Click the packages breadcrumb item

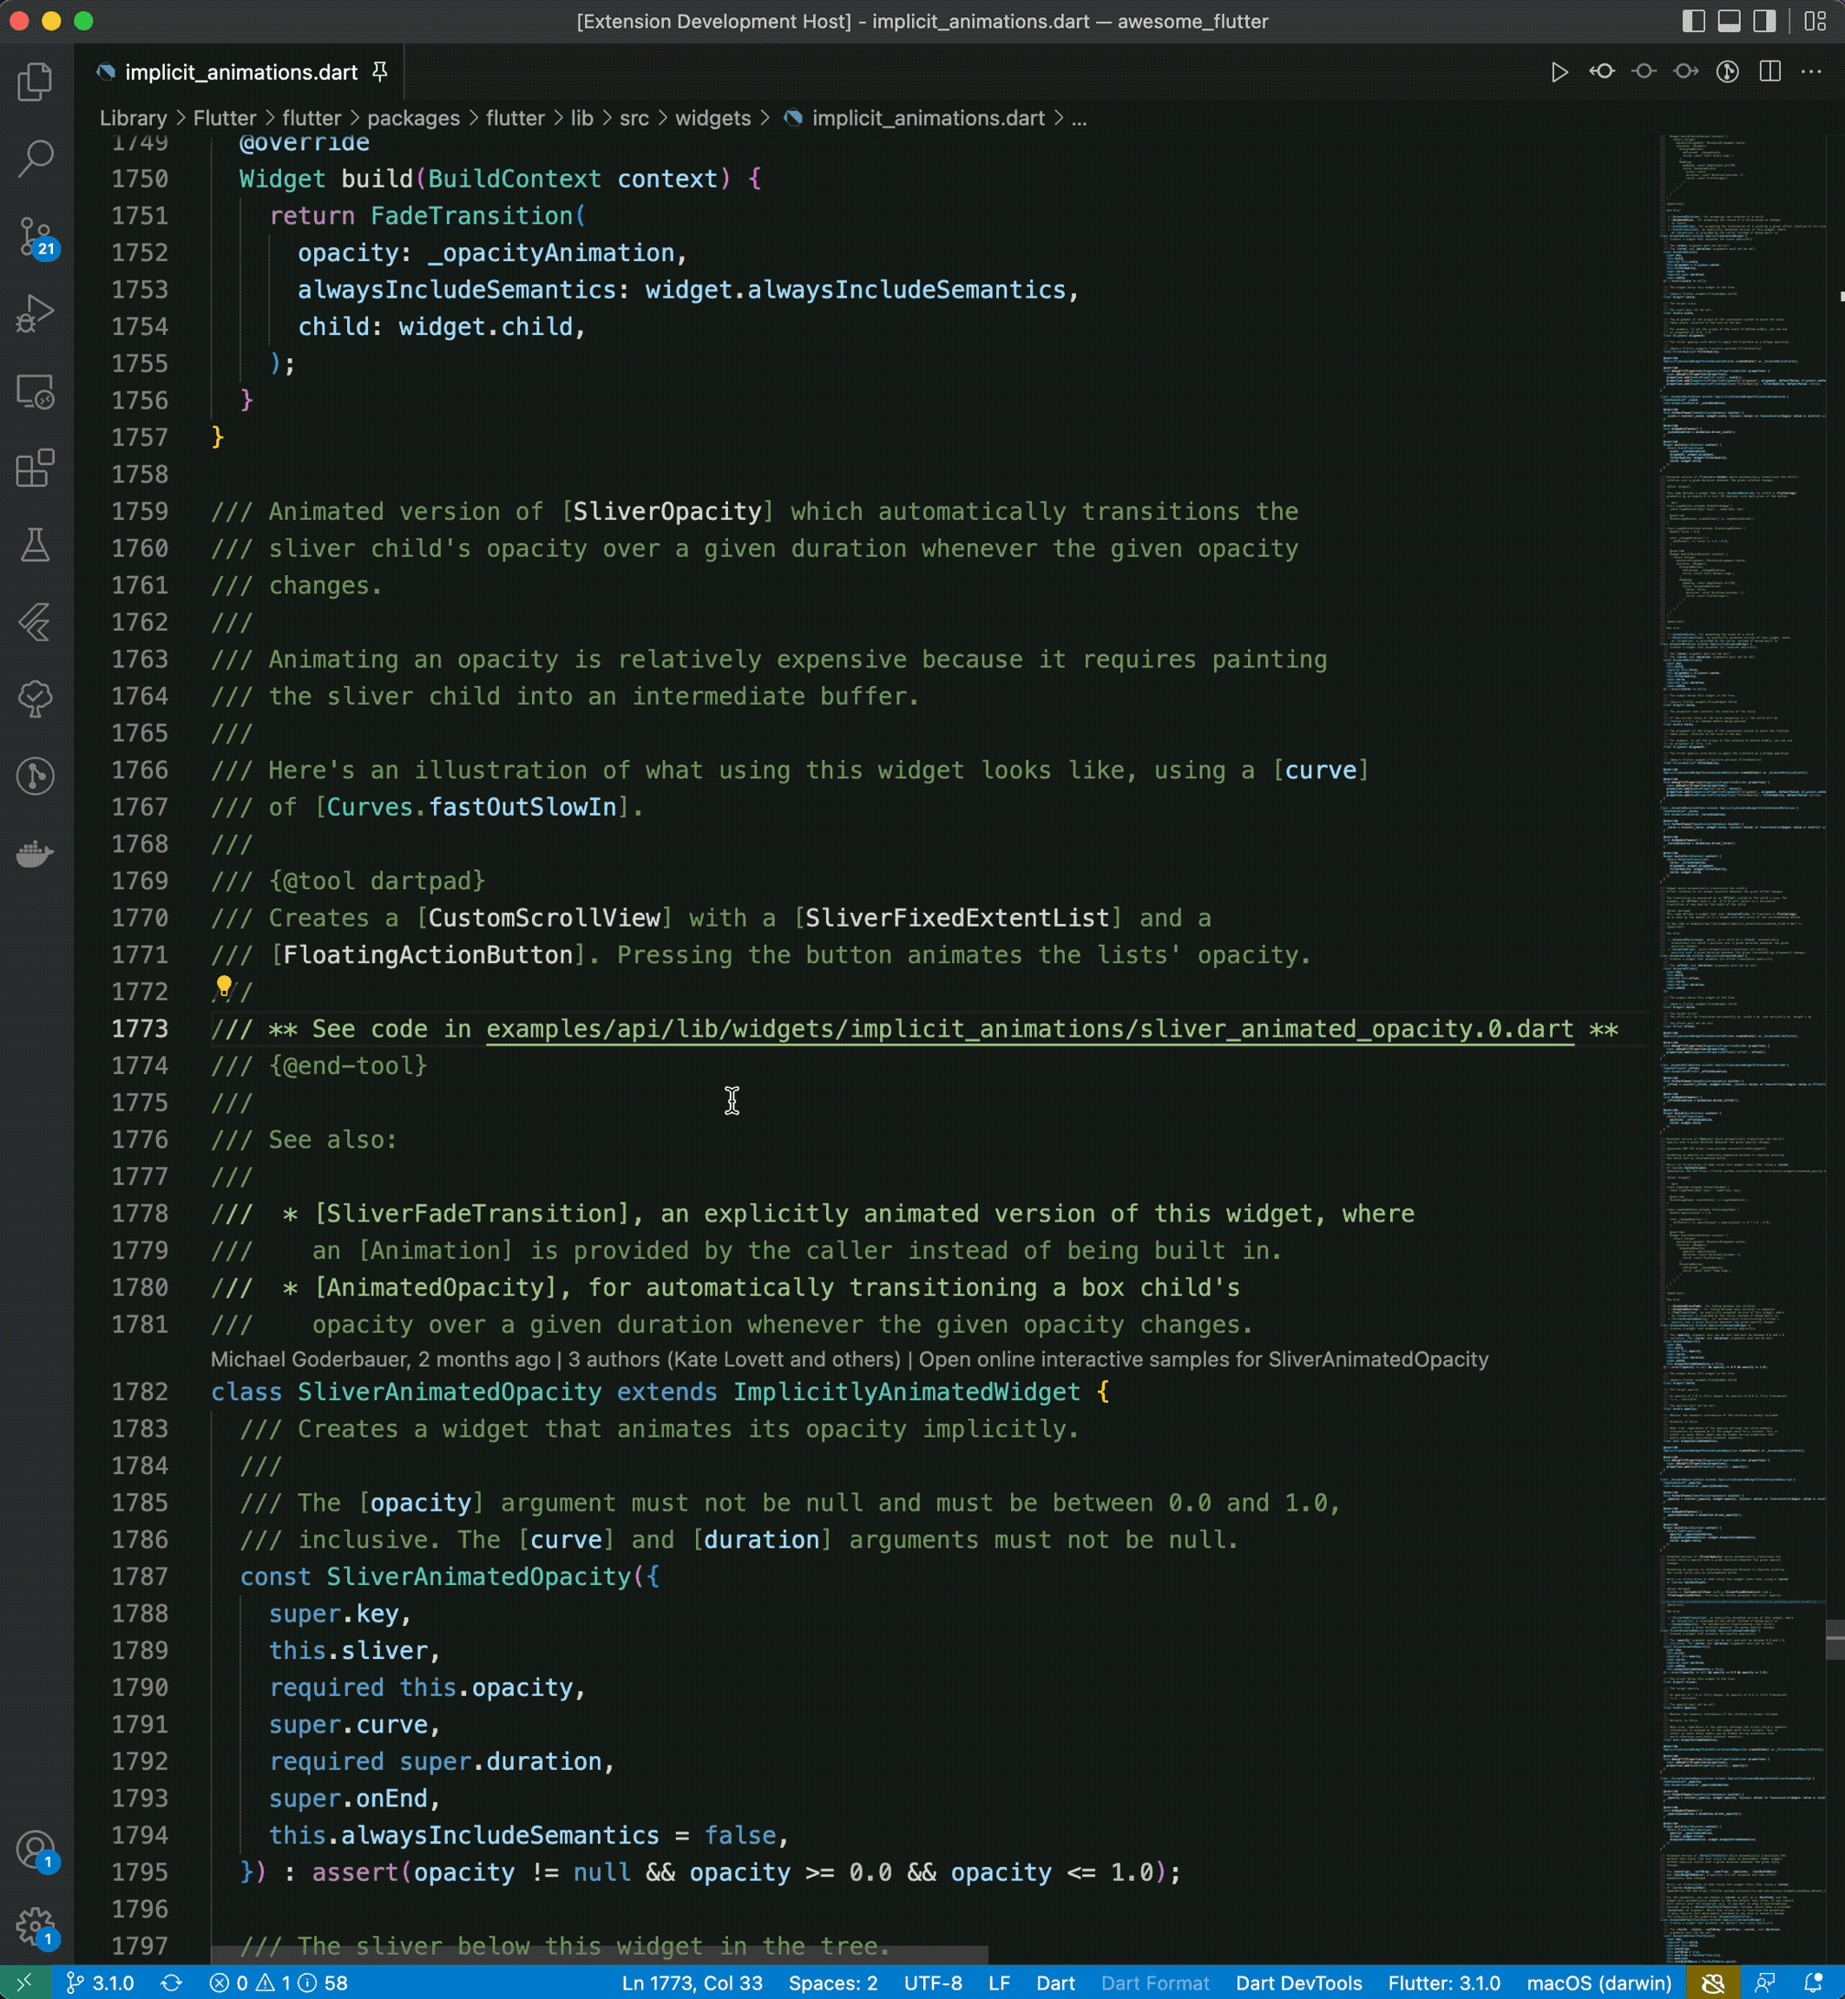point(413,119)
